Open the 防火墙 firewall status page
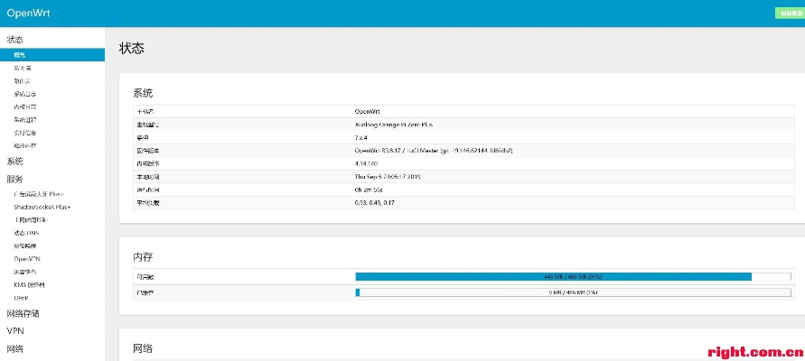Image resolution: width=805 pixels, height=361 pixels. tap(23, 68)
